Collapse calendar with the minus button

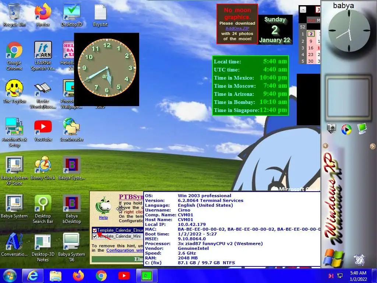[x=303, y=10]
